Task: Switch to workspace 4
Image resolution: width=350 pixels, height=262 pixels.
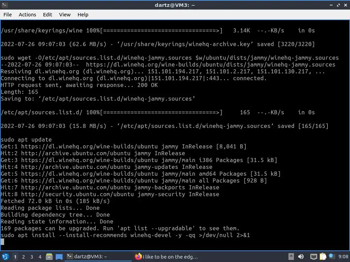Action: click(40, 257)
